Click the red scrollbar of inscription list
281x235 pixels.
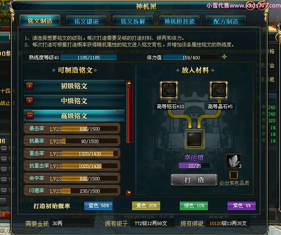click(130, 114)
